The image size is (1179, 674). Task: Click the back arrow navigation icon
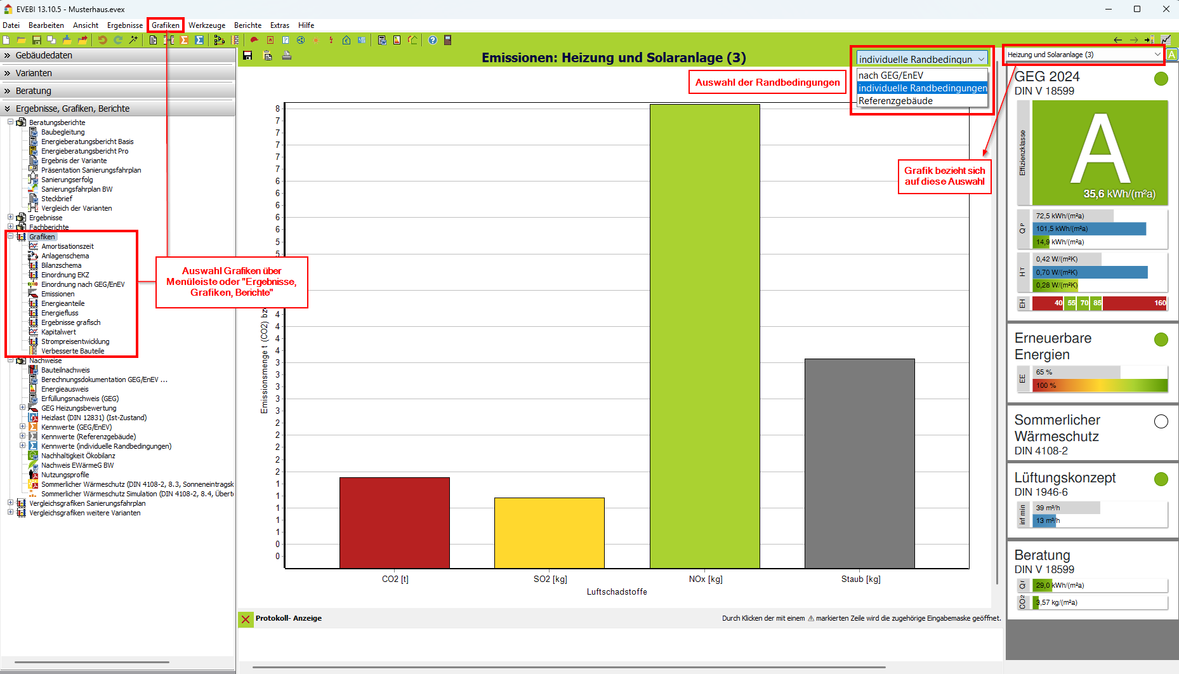pos(1117,40)
